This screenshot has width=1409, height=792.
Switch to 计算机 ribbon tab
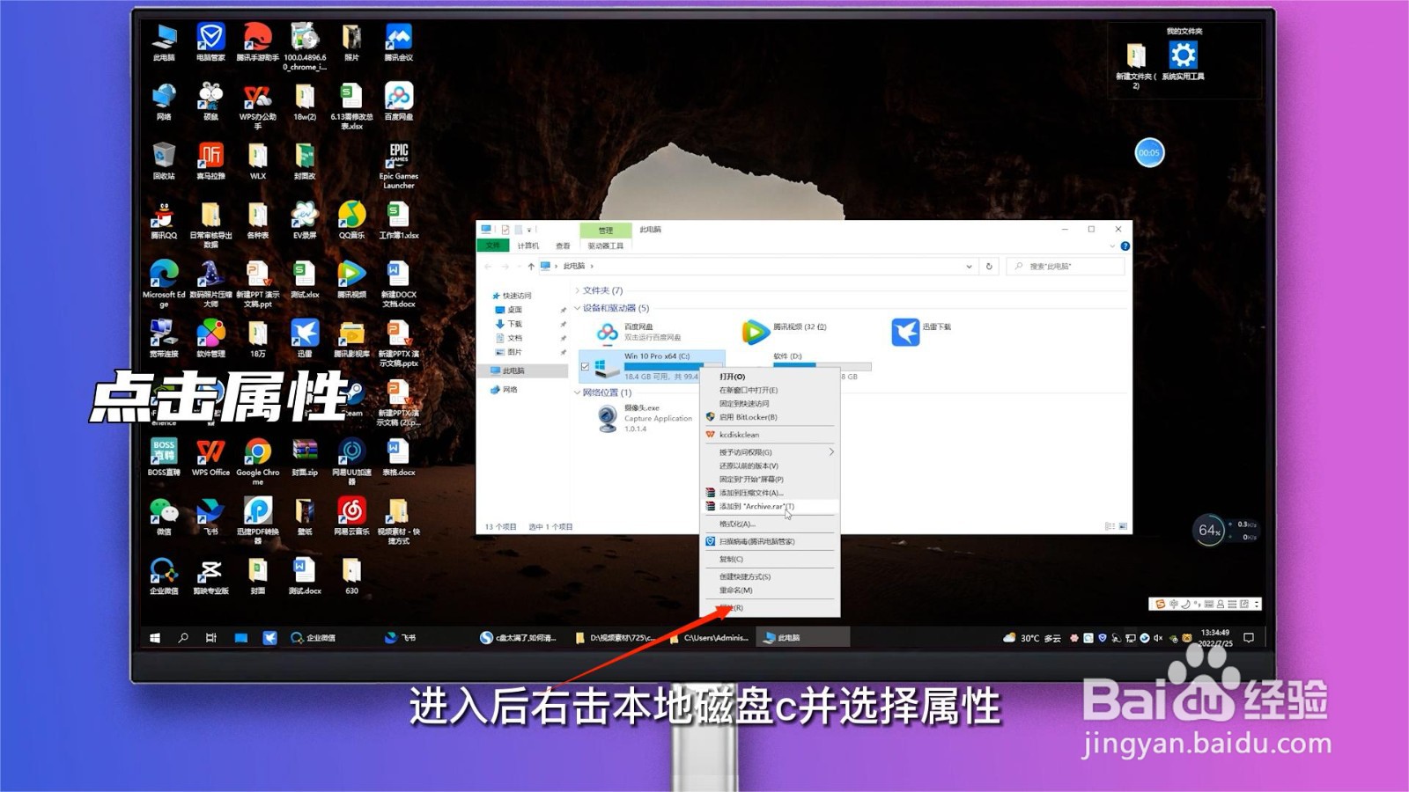click(x=528, y=246)
